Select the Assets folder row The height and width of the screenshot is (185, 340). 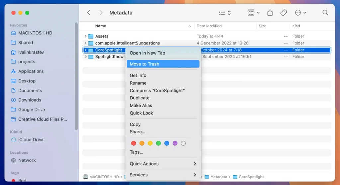coord(207,36)
